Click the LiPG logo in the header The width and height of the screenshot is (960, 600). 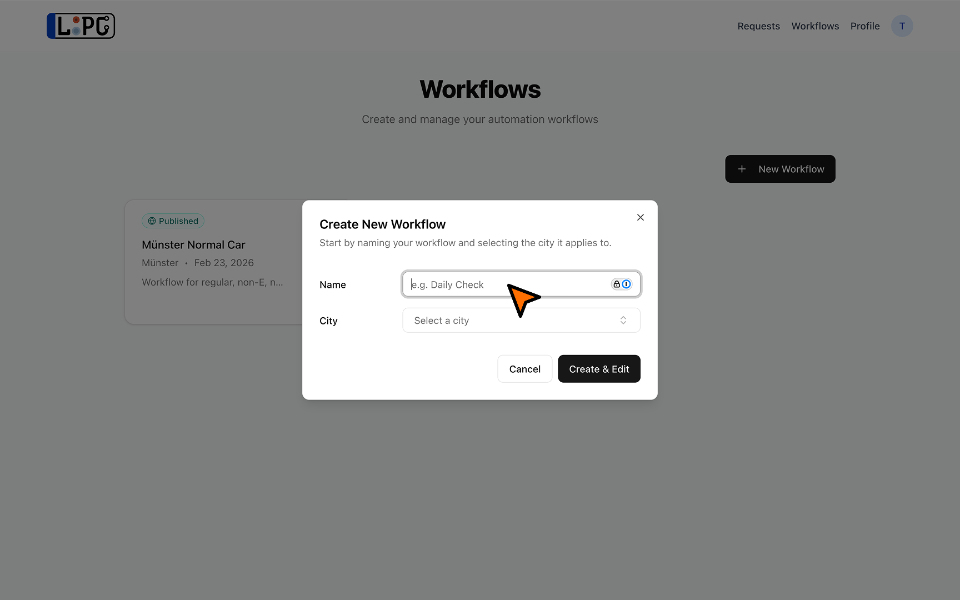pos(81,26)
